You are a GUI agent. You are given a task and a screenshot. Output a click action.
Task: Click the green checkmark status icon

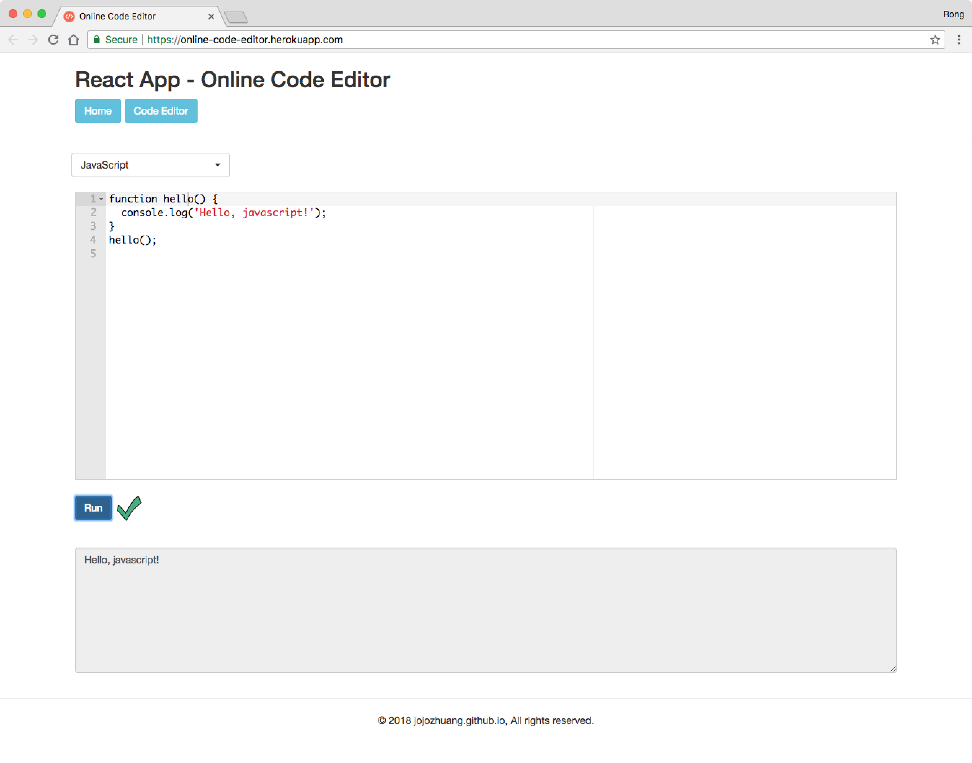point(129,508)
